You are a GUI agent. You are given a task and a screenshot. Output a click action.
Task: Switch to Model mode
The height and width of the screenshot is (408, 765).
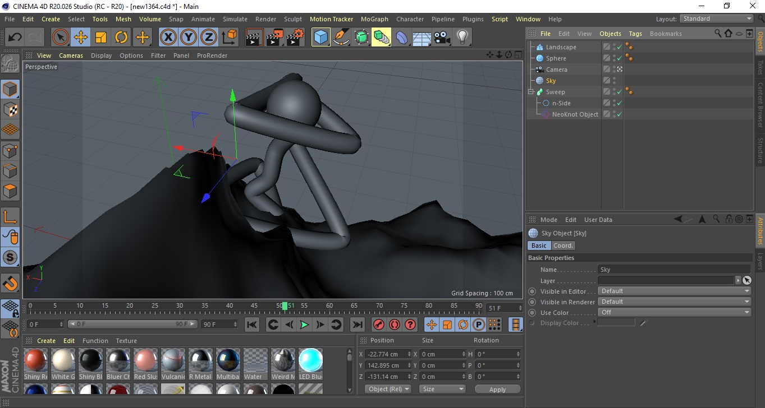10,89
